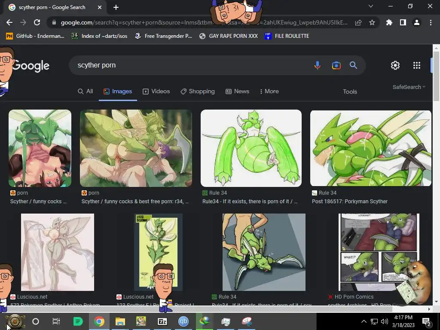Switch to the All results tab
Screen dimensions: 440x330
pyautogui.click(x=86, y=92)
